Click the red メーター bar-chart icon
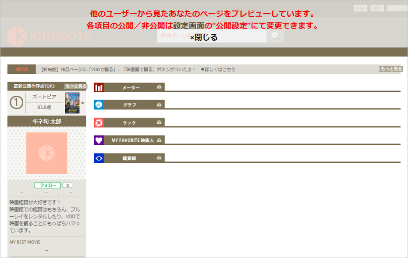Viewport: 408px width, 258px height. (x=99, y=87)
